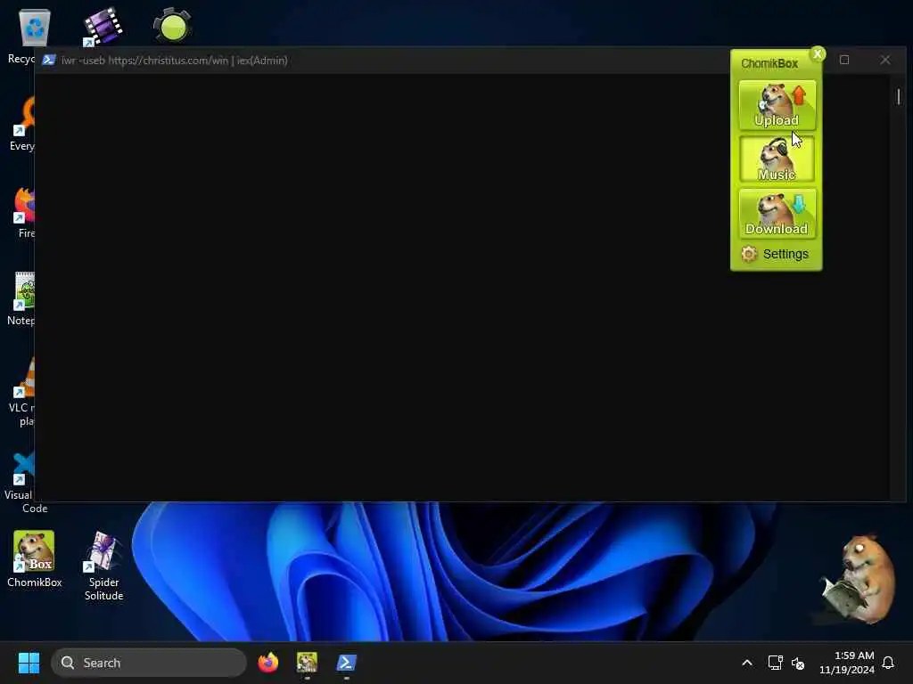Click the muted volume tray icon
913x684 pixels.
pos(798,663)
